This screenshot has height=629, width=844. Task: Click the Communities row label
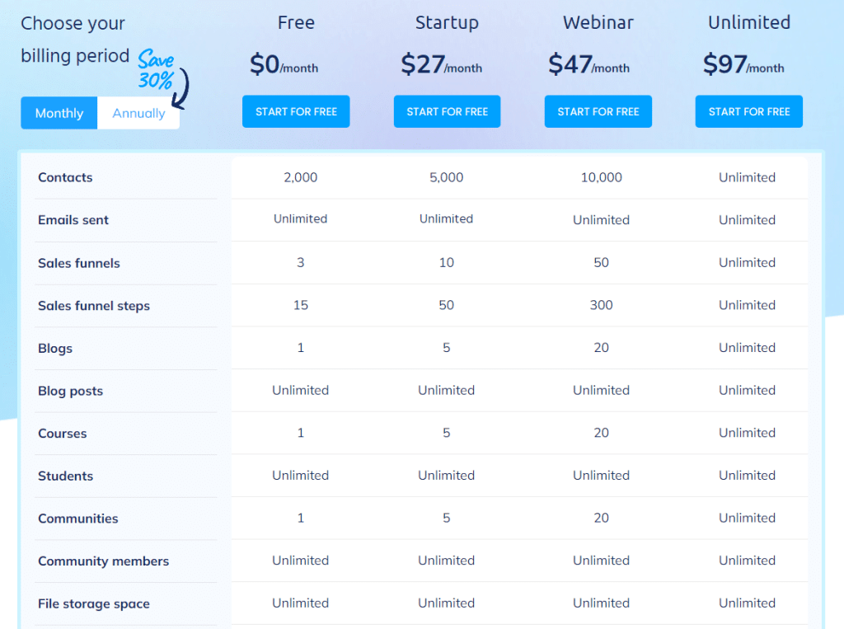[77, 519]
